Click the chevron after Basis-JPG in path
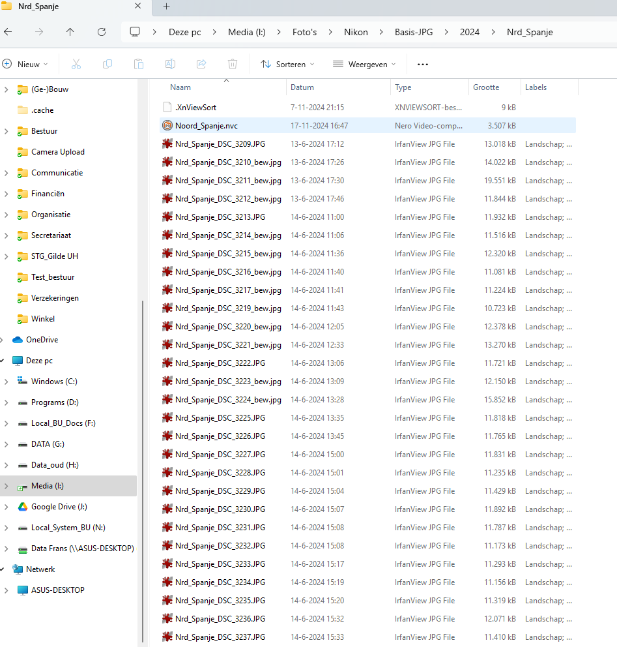 point(446,32)
